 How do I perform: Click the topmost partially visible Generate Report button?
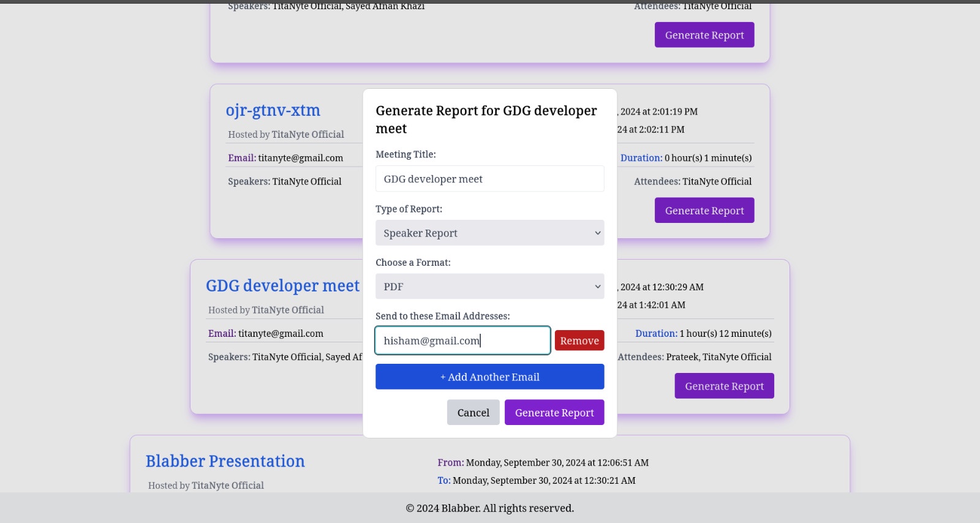[704, 35]
